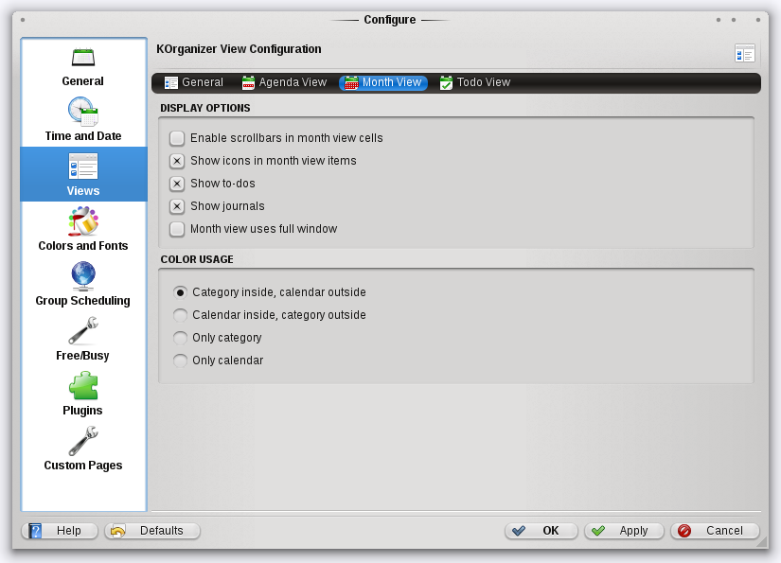This screenshot has height=563, width=781.
Task: Switch to the General tab
Action: [194, 82]
